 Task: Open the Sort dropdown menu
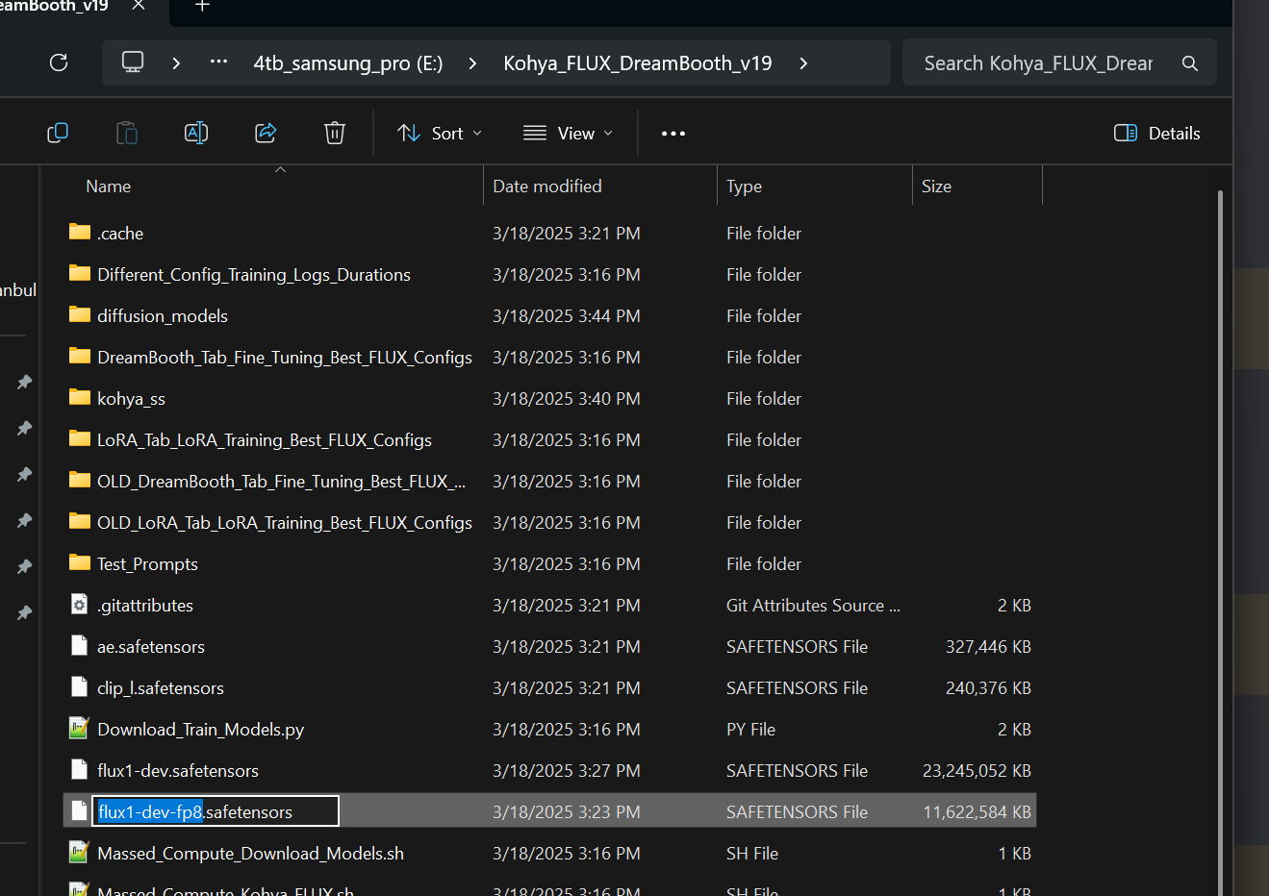tap(440, 133)
